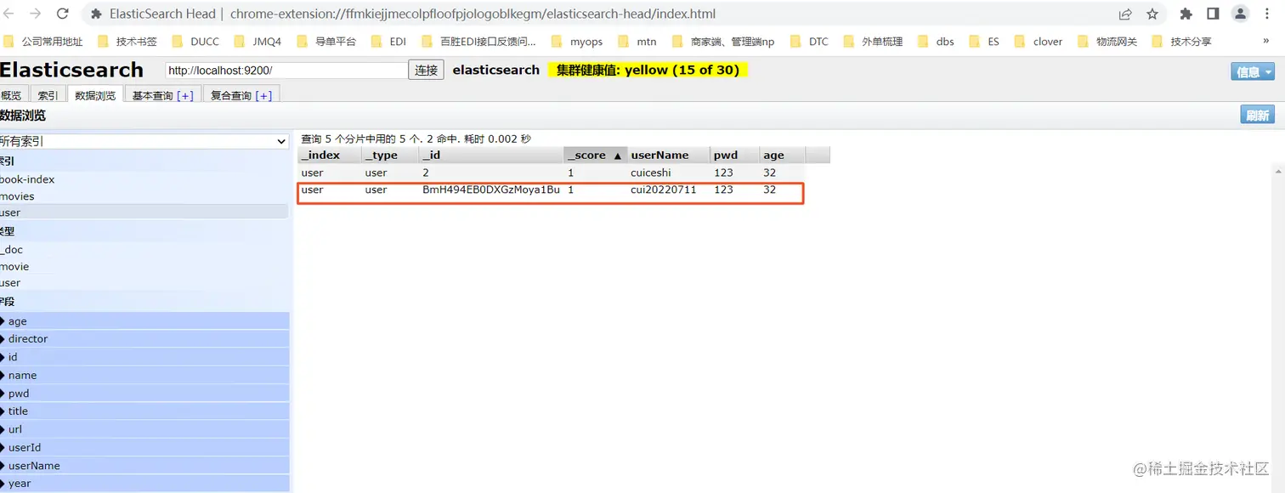Switch to the 基本查询 tab
Viewport: 1285px width, 493px height.
pyautogui.click(x=152, y=95)
